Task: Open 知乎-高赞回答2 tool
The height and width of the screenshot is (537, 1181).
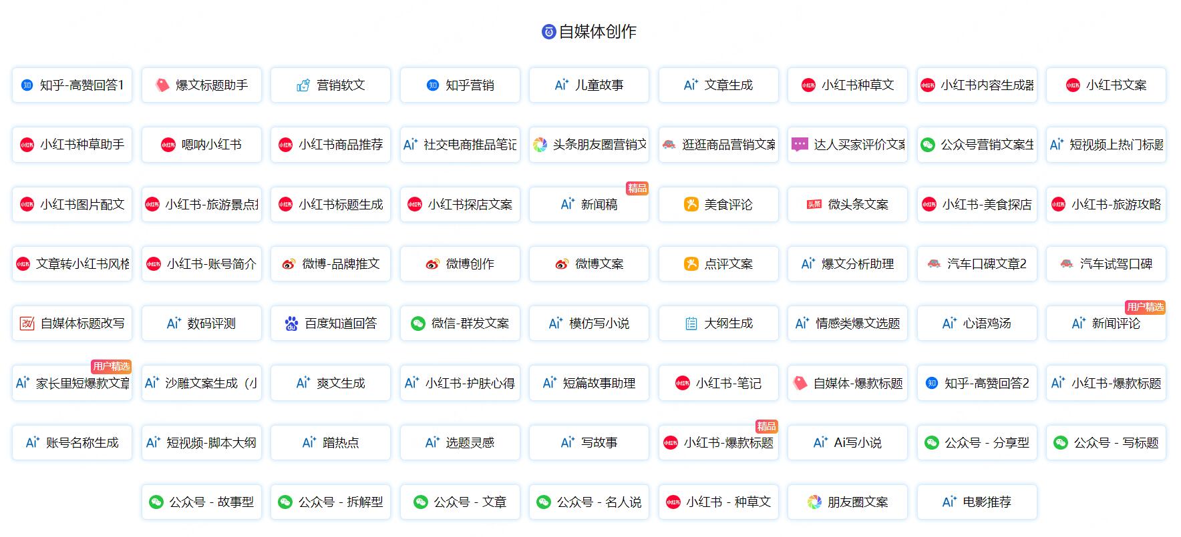Action: (x=977, y=383)
